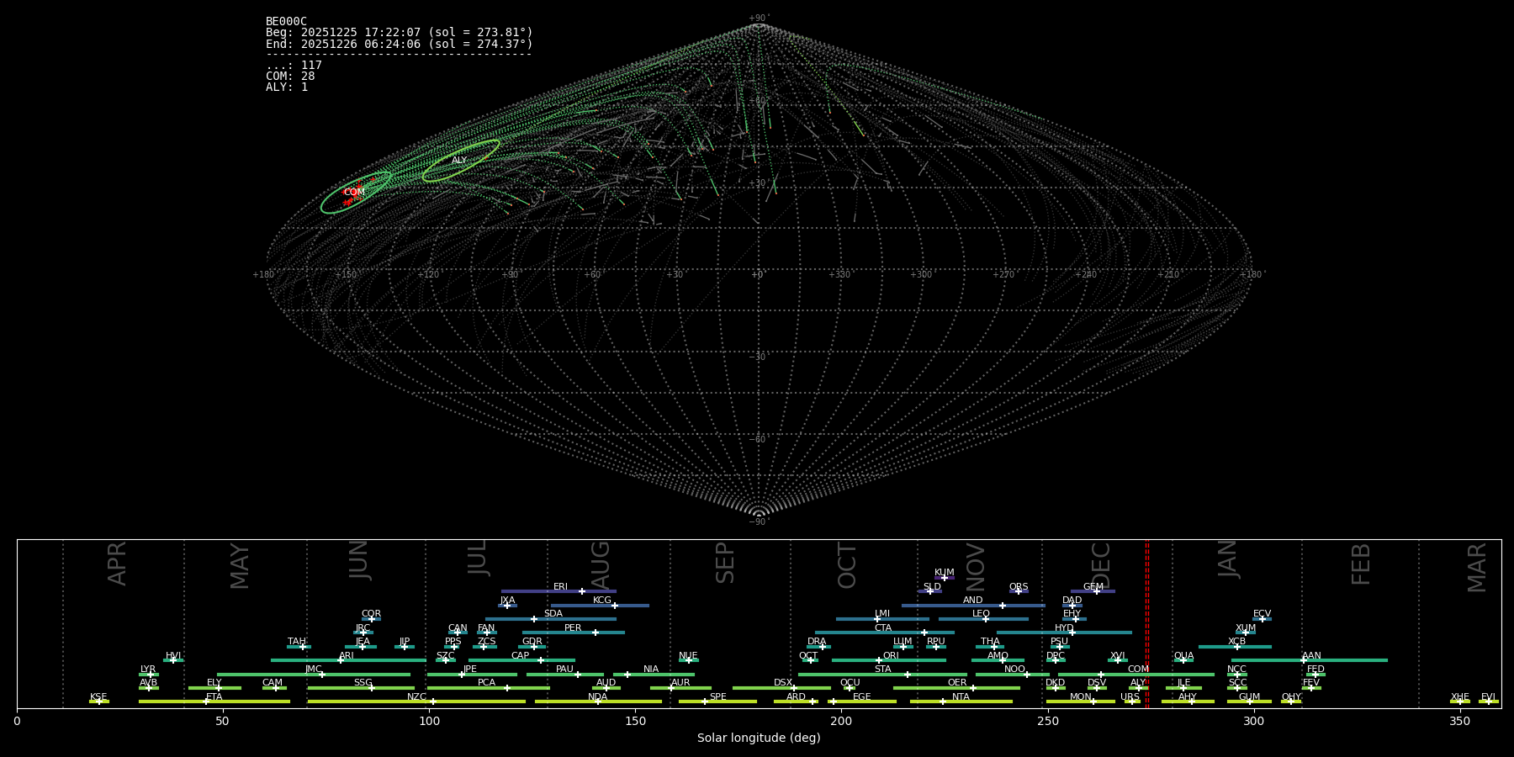Select the Beg timestamp line in the header
Viewport: 1514px width, 757px height.
coord(399,33)
